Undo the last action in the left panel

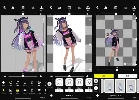[13, 8]
